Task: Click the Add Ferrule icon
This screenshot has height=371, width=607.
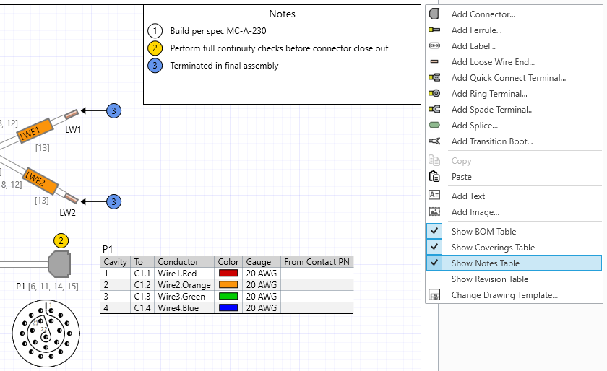Action: click(434, 30)
